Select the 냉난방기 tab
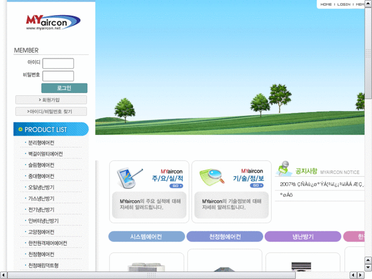372x279 pixels. (x=303, y=237)
